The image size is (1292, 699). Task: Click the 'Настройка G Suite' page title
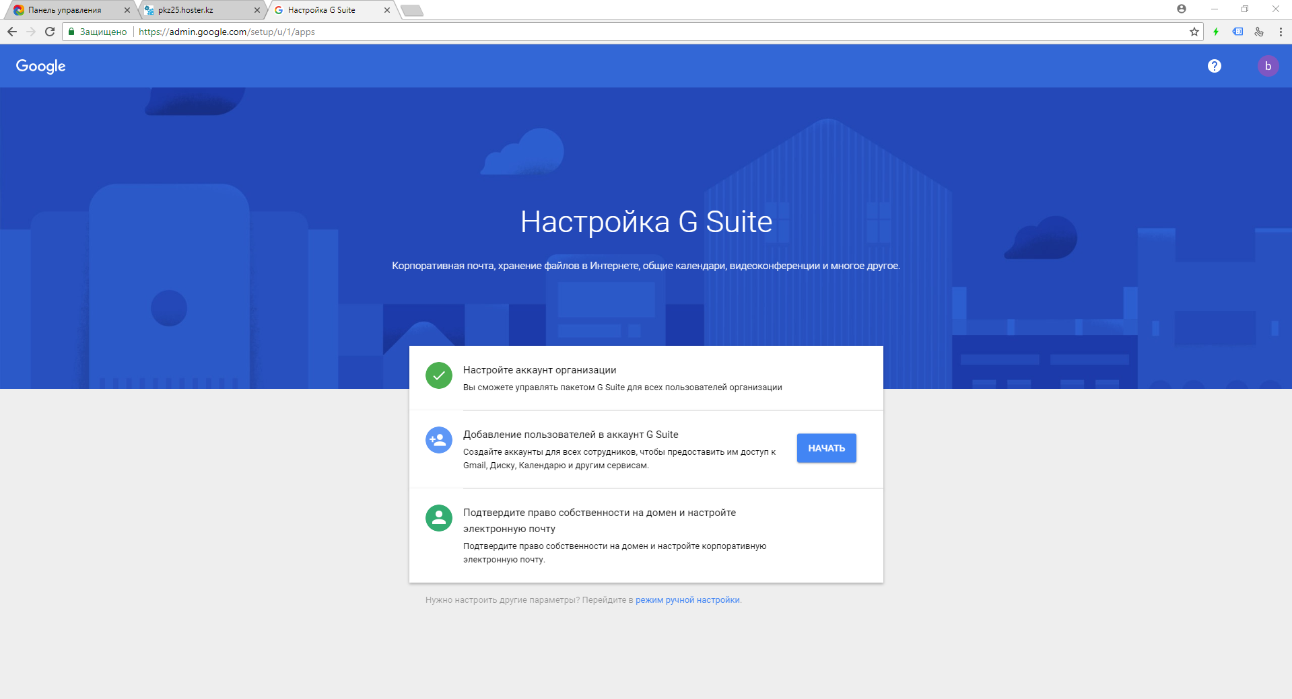tap(646, 222)
